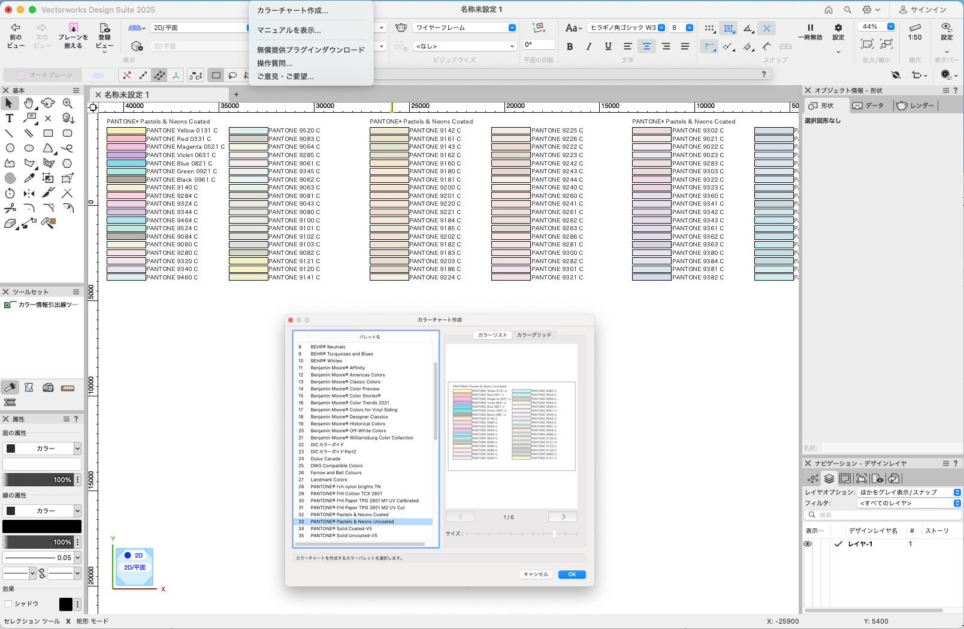Open the fill カラー style dropdown
The image size is (964, 629).
(42, 449)
